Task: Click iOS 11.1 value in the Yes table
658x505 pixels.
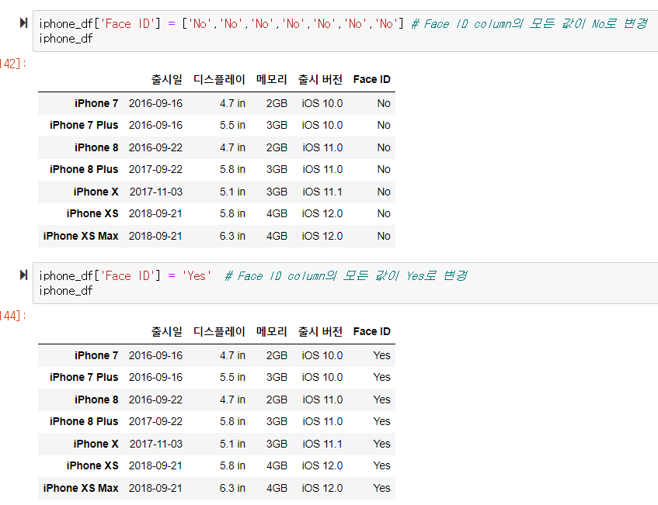Action: (322, 444)
